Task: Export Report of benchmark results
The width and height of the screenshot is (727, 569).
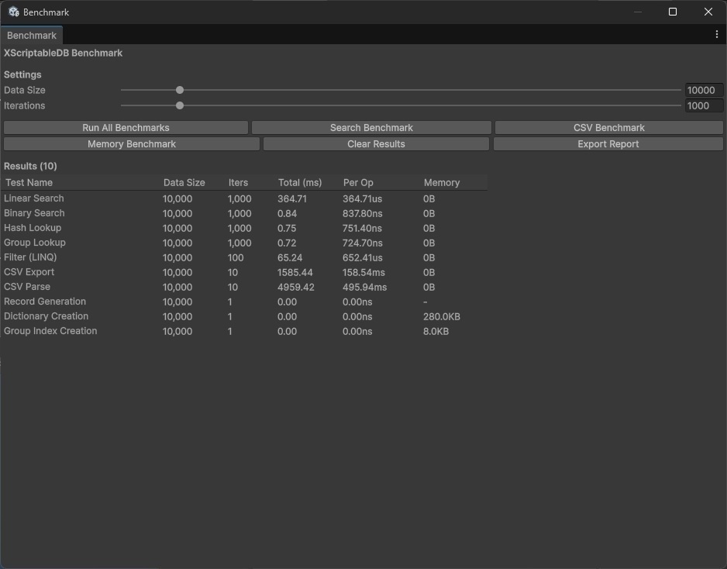Action: 608,143
